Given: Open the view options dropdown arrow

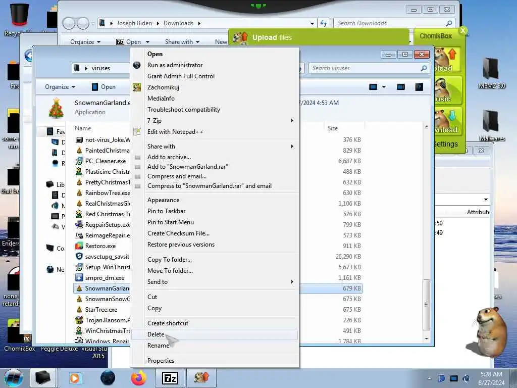Looking at the screenshot, I should coord(384,87).
